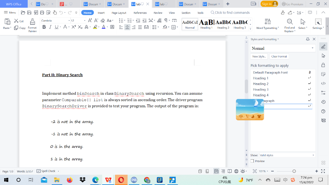This screenshot has width=329, height=185.
Task: Switch to the Insert ribbon tab
Action: coord(101,13)
